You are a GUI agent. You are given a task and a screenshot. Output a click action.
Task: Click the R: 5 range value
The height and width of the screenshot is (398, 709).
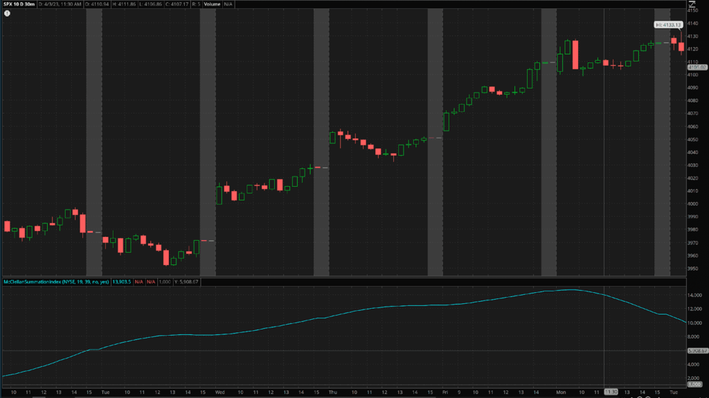pyautogui.click(x=196, y=4)
